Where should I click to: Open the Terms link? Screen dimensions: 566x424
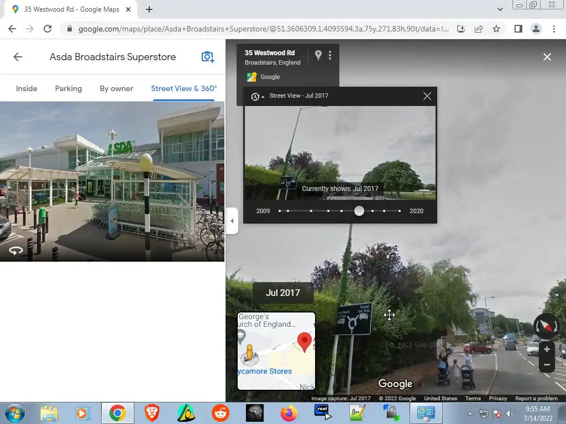(x=473, y=399)
